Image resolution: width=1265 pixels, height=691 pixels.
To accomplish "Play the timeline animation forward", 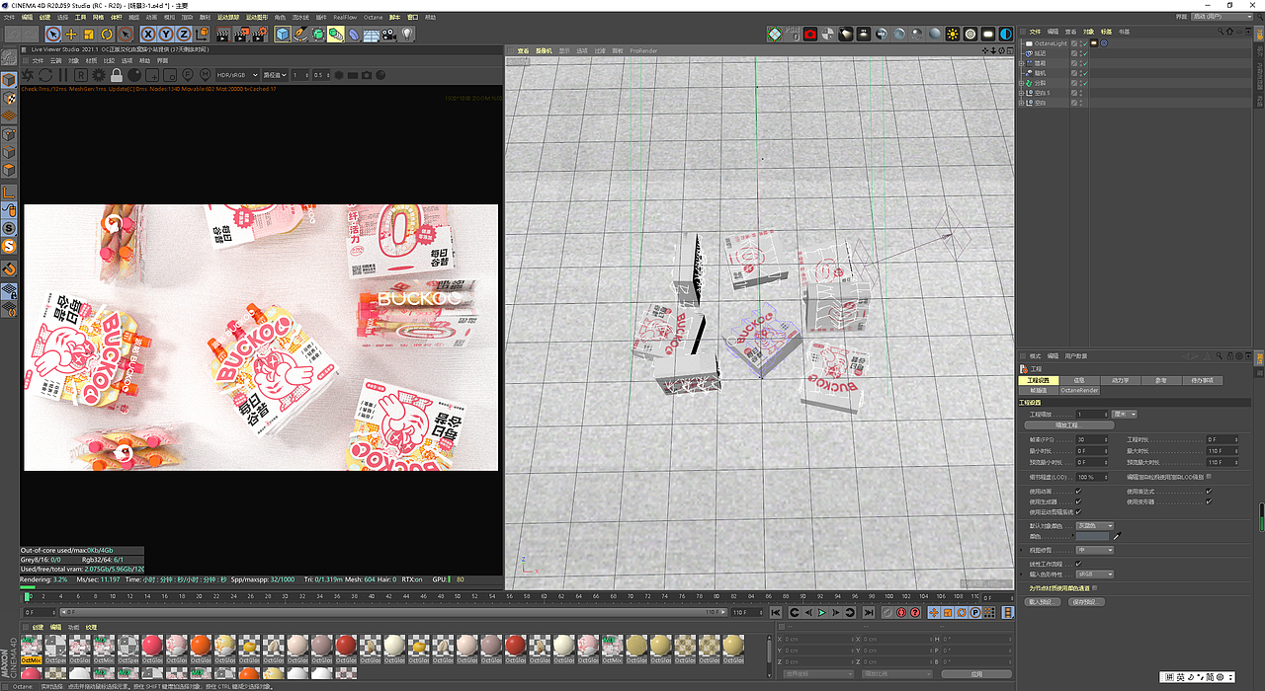I will tap(822, 612).
